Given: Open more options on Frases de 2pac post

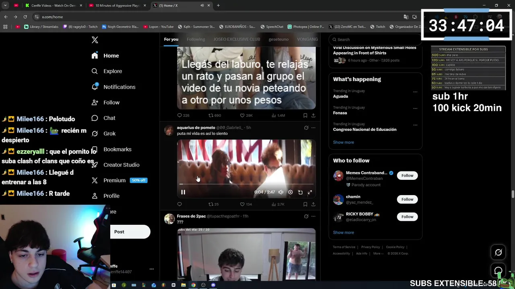Looking at the screenshot, I should tap(313, 216).
